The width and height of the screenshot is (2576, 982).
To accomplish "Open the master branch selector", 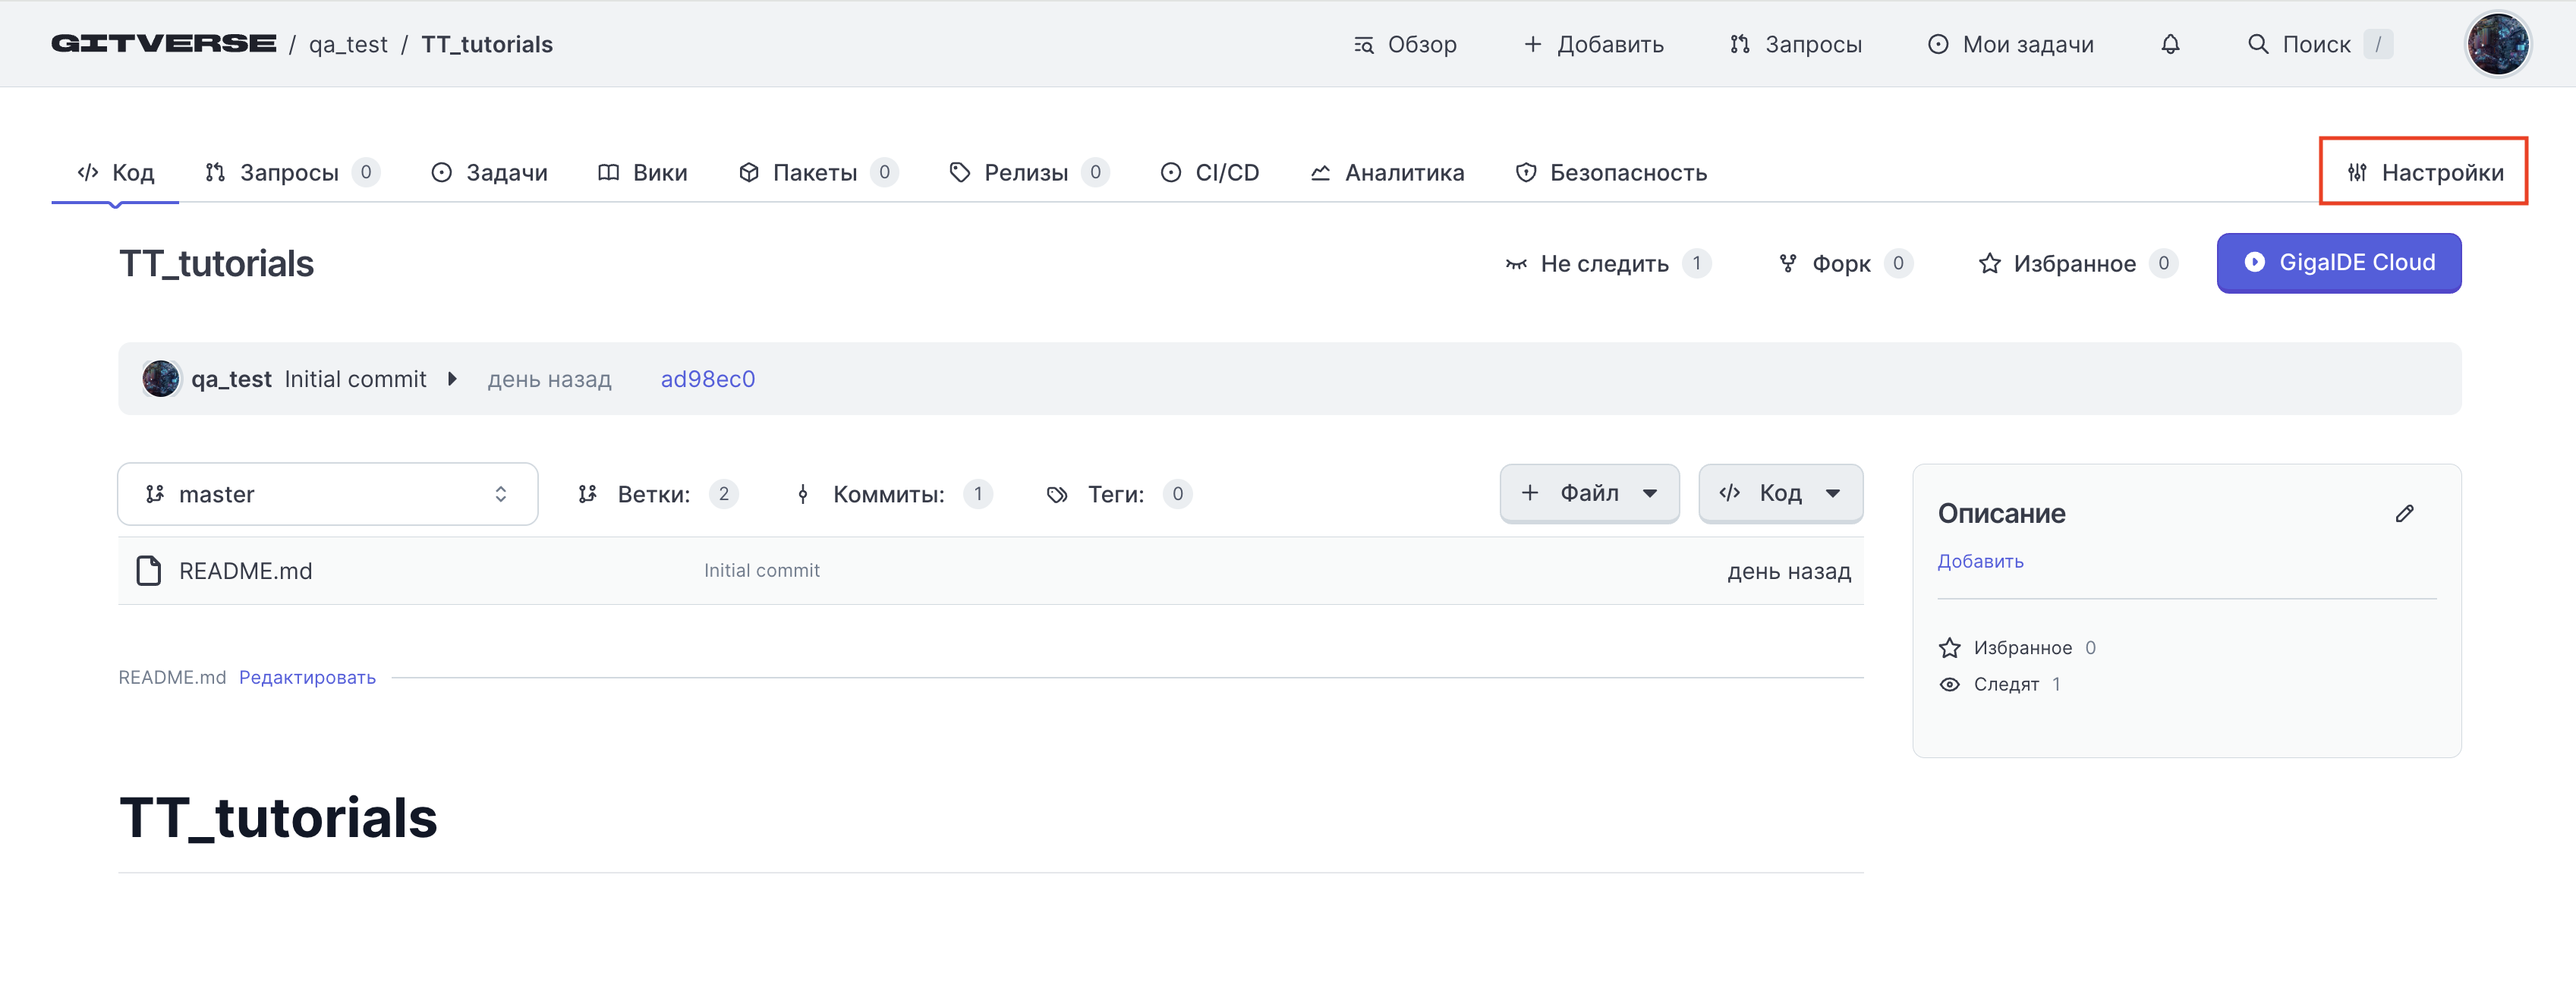I will tap(328, 494).
